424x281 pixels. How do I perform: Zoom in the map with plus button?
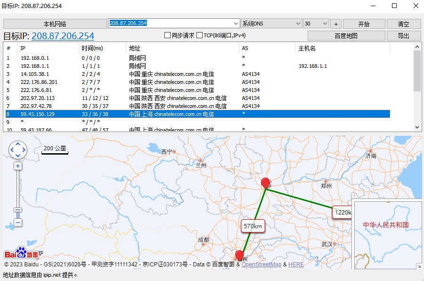[x=18, y=166]
